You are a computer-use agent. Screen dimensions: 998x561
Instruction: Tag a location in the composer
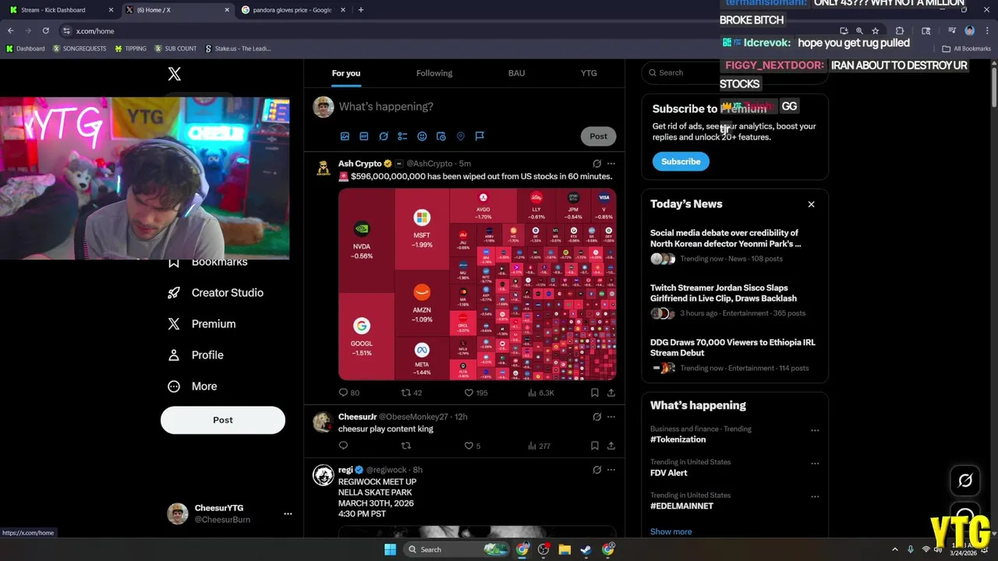pos(461,136)
